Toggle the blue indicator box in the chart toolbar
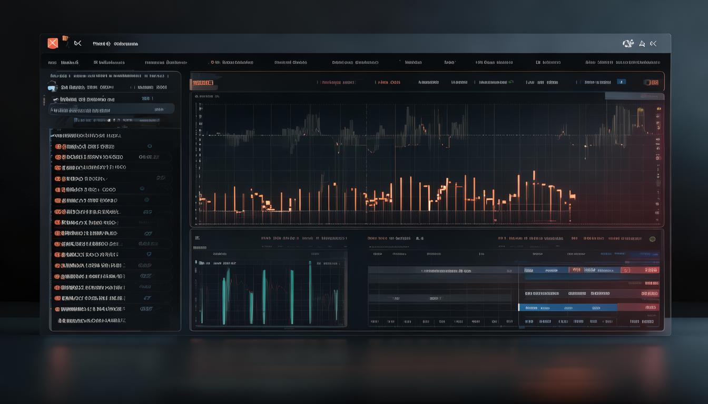Image resolution: width=708 pixels, height=404 pixels. coord(621,82)
